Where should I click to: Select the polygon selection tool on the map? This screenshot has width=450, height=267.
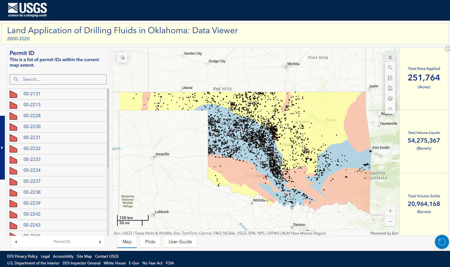click(122, 57)
